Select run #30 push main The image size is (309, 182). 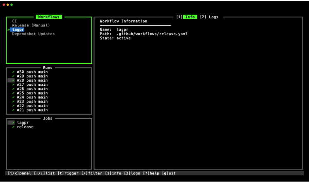coord(29,72)
